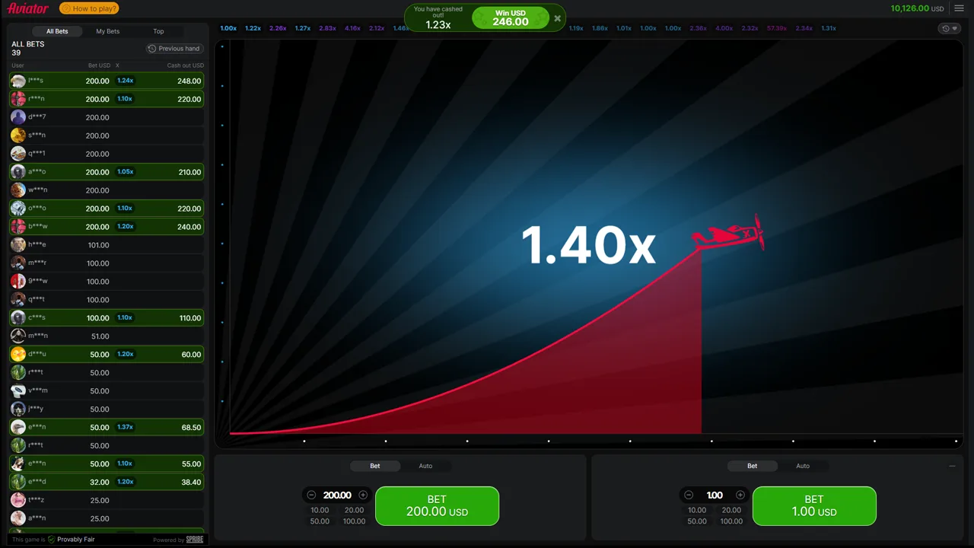
Task: Click the avatar of user e***d
Action: pos(18,482)
